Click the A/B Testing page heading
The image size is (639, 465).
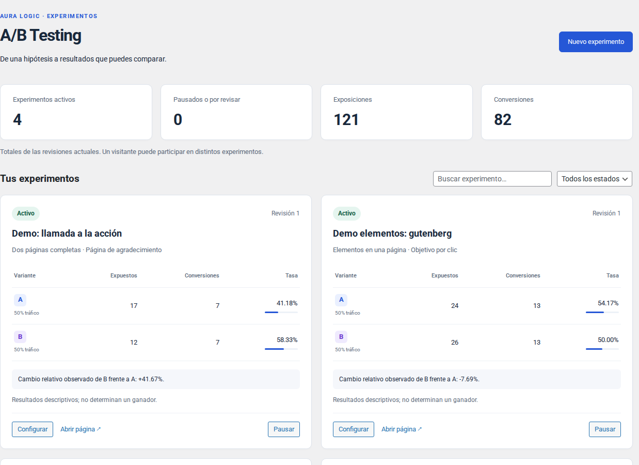41,35
